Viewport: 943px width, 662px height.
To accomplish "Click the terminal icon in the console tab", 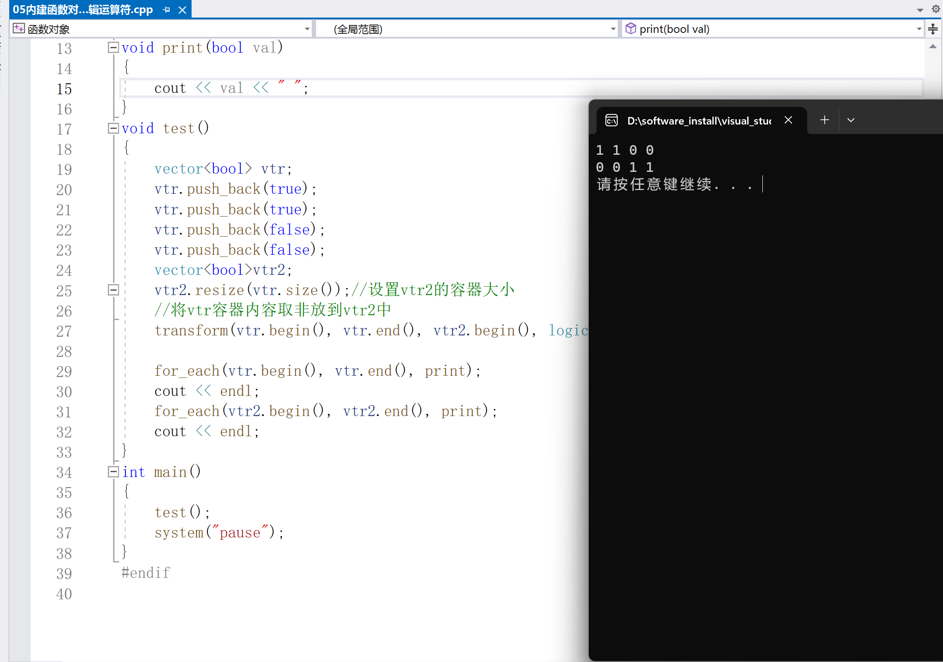I will [x=611, y=121].
